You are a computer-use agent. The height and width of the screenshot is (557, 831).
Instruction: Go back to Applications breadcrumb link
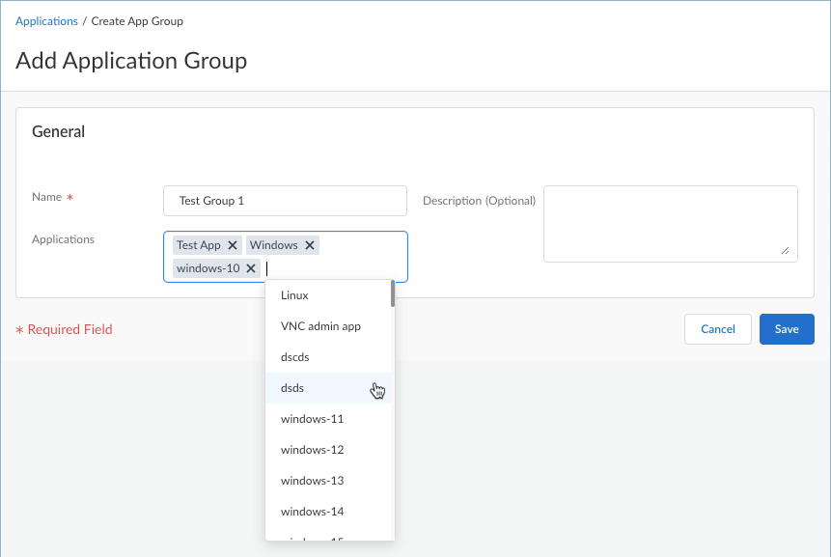point(46,21)
